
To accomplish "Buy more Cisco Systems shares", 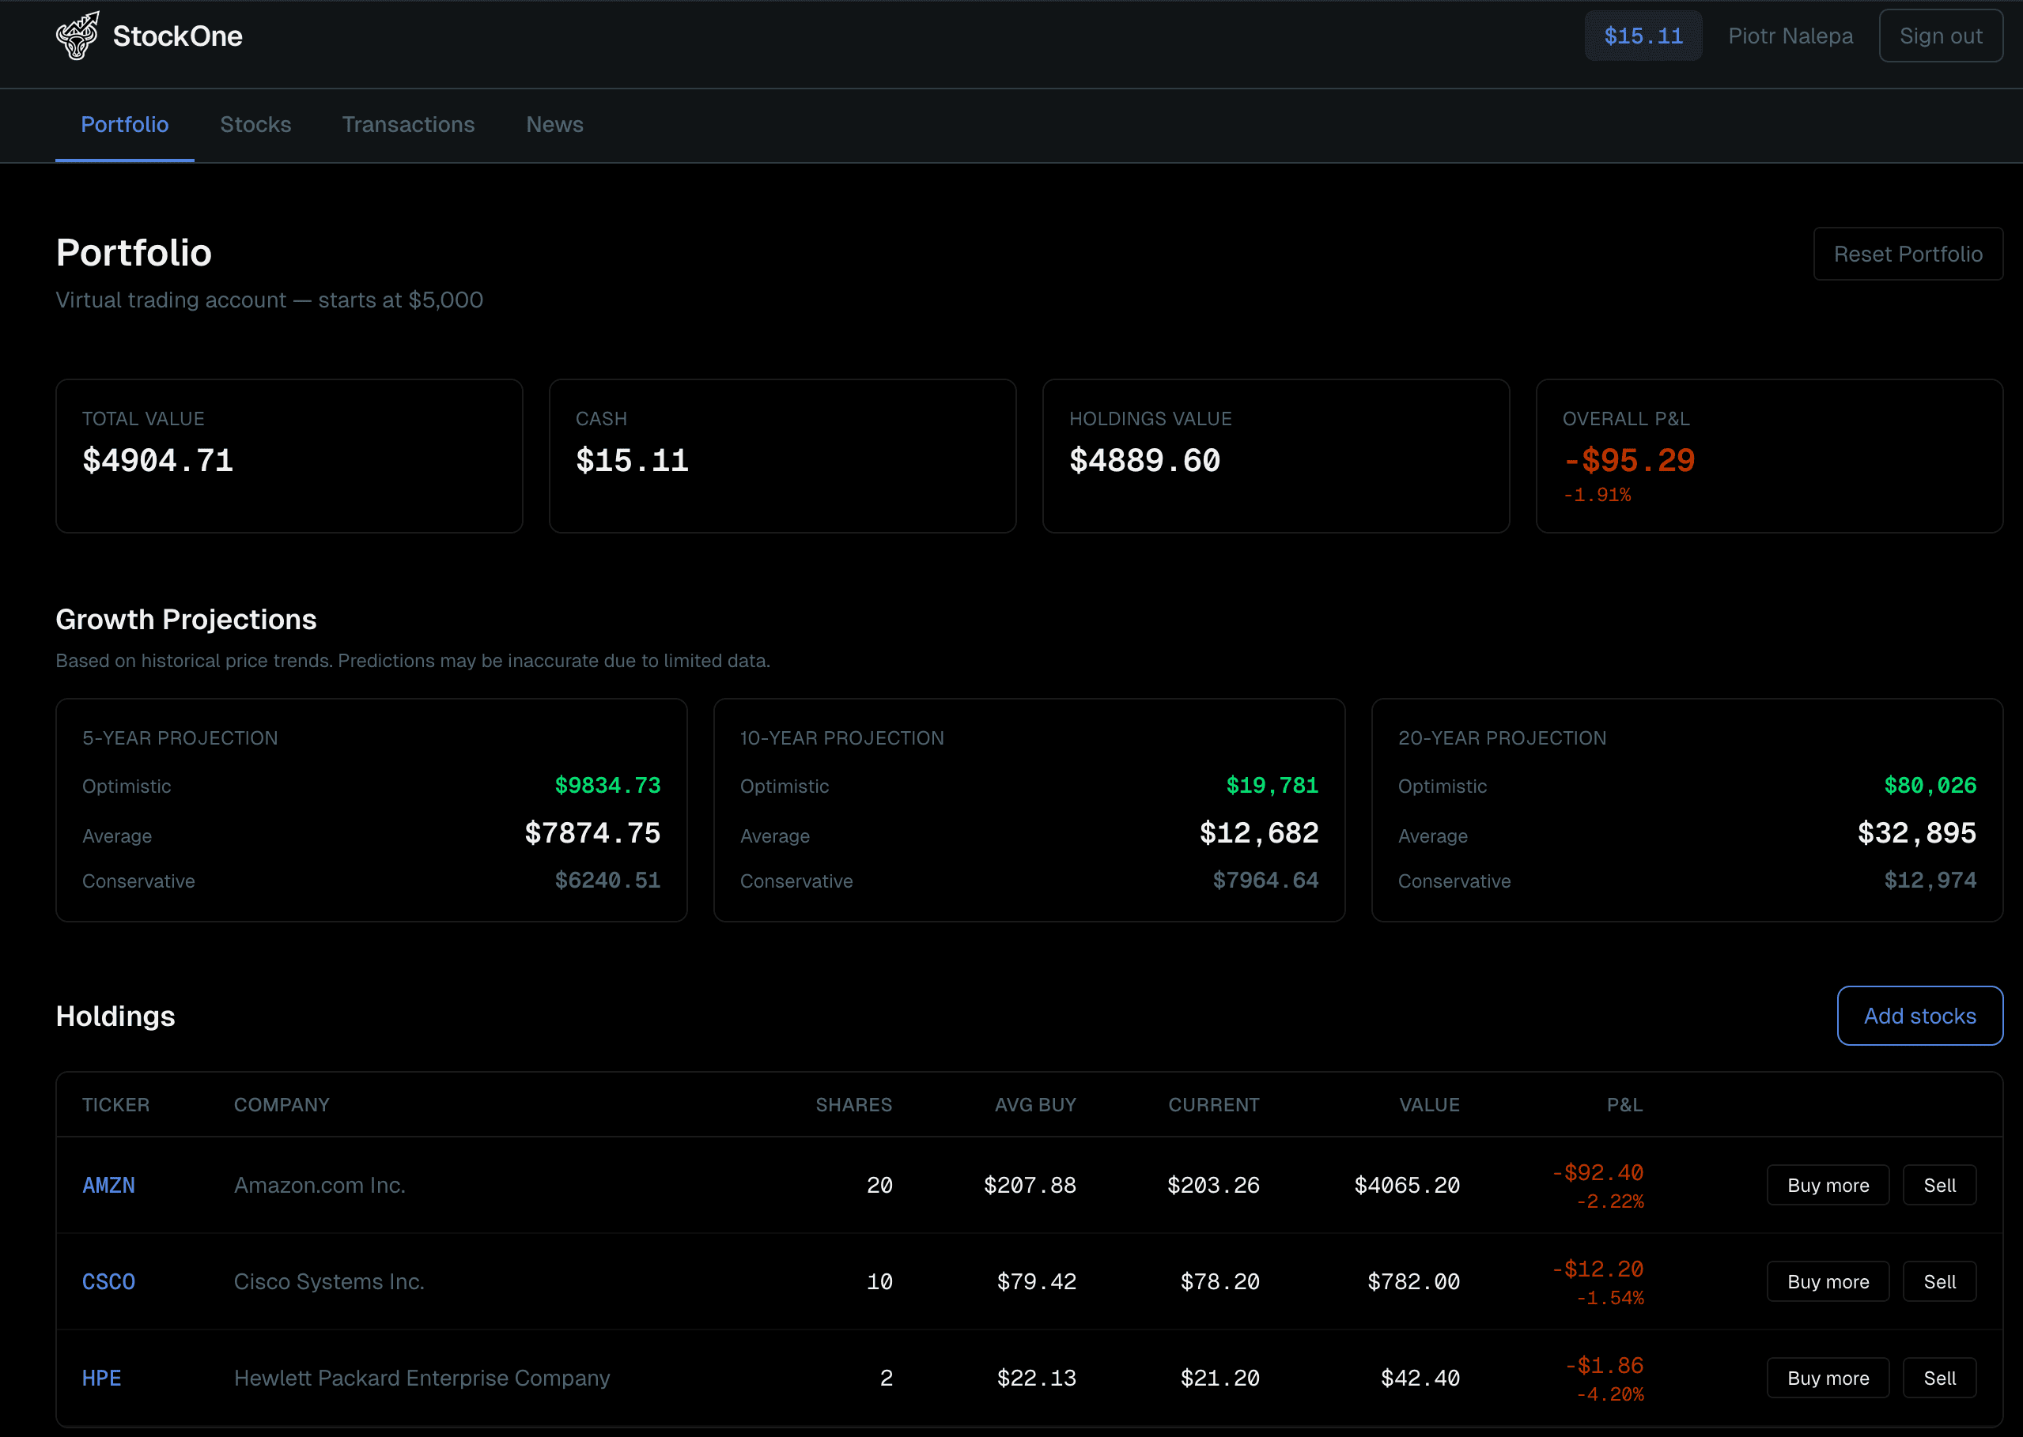I will (1828, 1280).
